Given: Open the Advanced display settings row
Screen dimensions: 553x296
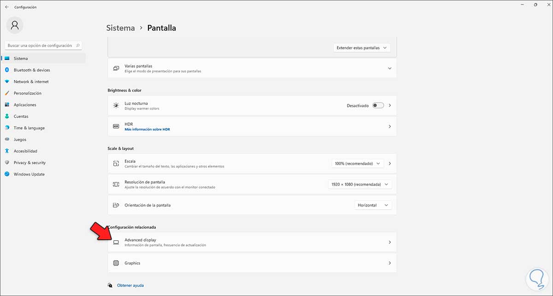Looking at the screenshot, I should (x=252, y=242).
